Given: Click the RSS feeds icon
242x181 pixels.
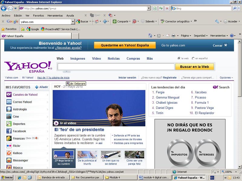Looking at the screenshot, I should (159, 36).
